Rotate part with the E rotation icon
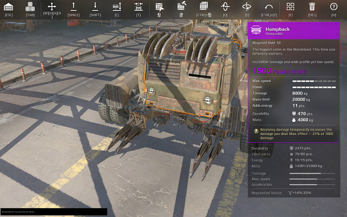This screenshot has width=347, height=217. [x=246, y=7]
